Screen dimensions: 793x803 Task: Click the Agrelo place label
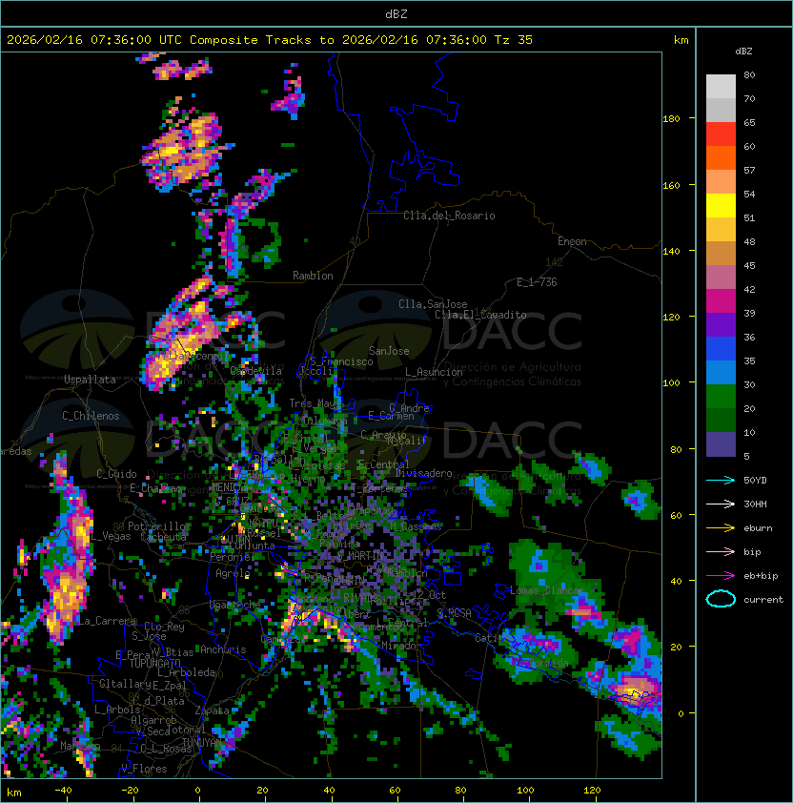(x=233, y=573)
